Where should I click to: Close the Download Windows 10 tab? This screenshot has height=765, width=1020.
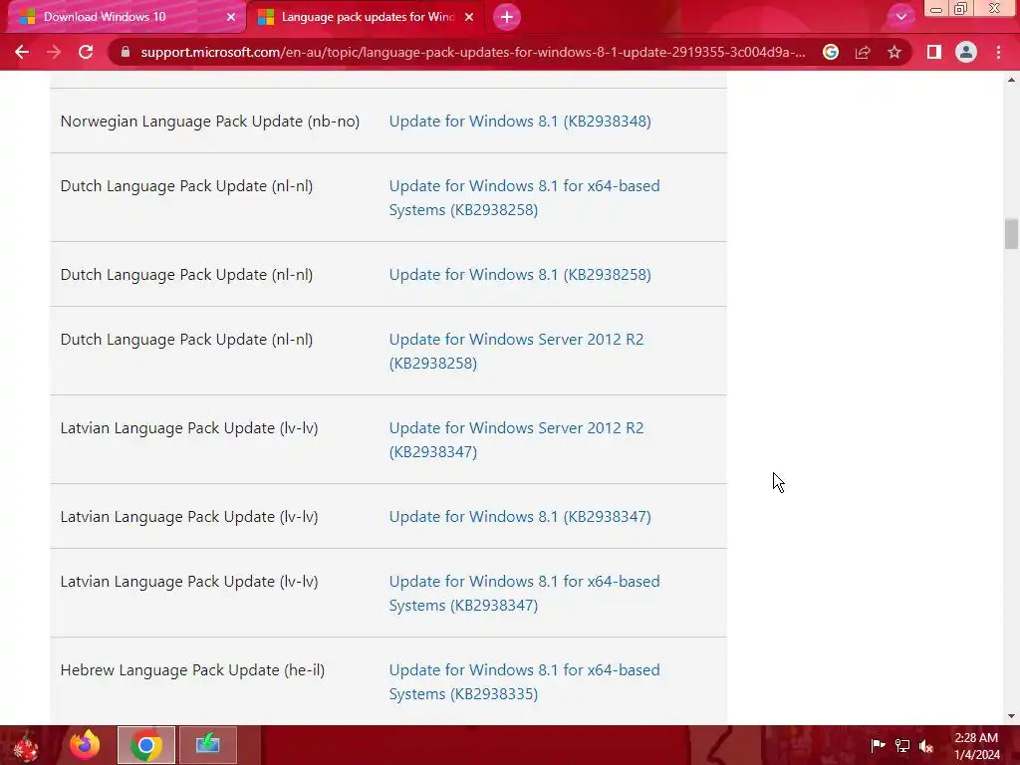click(x=231, y=17)
